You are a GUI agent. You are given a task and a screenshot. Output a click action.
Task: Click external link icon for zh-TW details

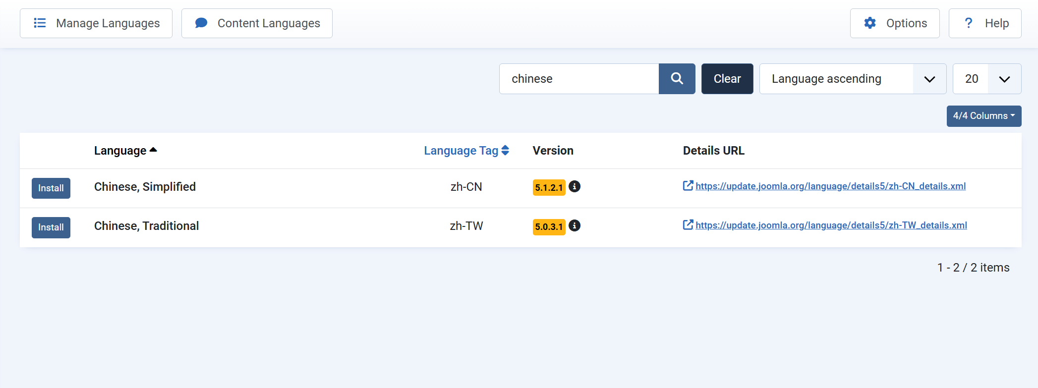pos(688,225)
